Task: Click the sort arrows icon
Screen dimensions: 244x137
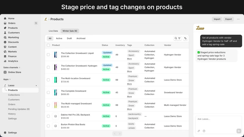Action: 185,38
